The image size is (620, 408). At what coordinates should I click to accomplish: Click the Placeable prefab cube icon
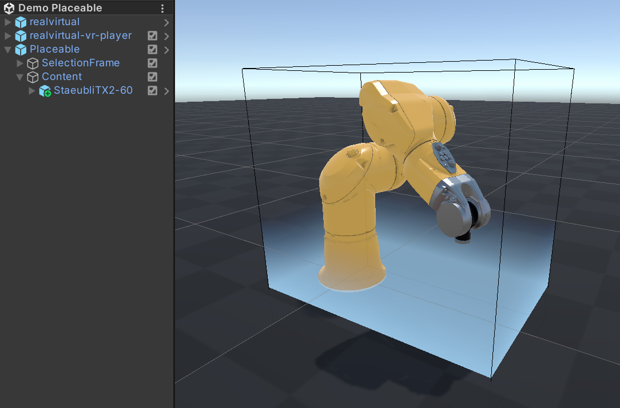(21, 50)
